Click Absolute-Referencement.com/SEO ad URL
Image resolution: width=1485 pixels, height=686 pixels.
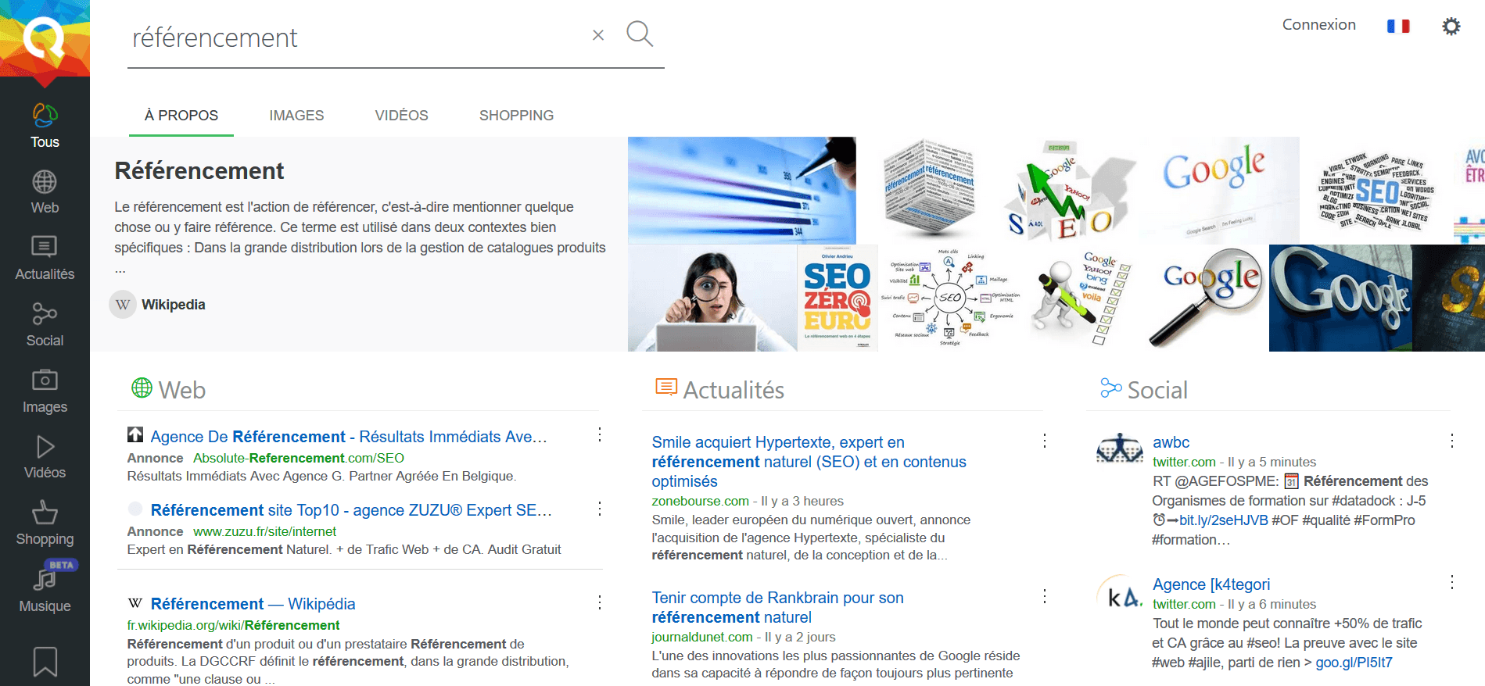tap(299, 458)
